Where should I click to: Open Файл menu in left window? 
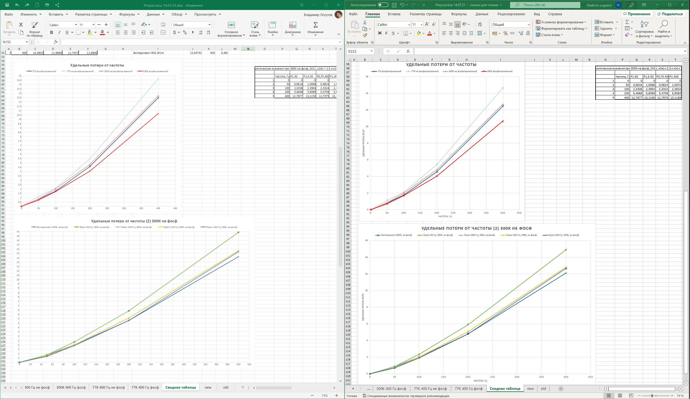[8, 14]
